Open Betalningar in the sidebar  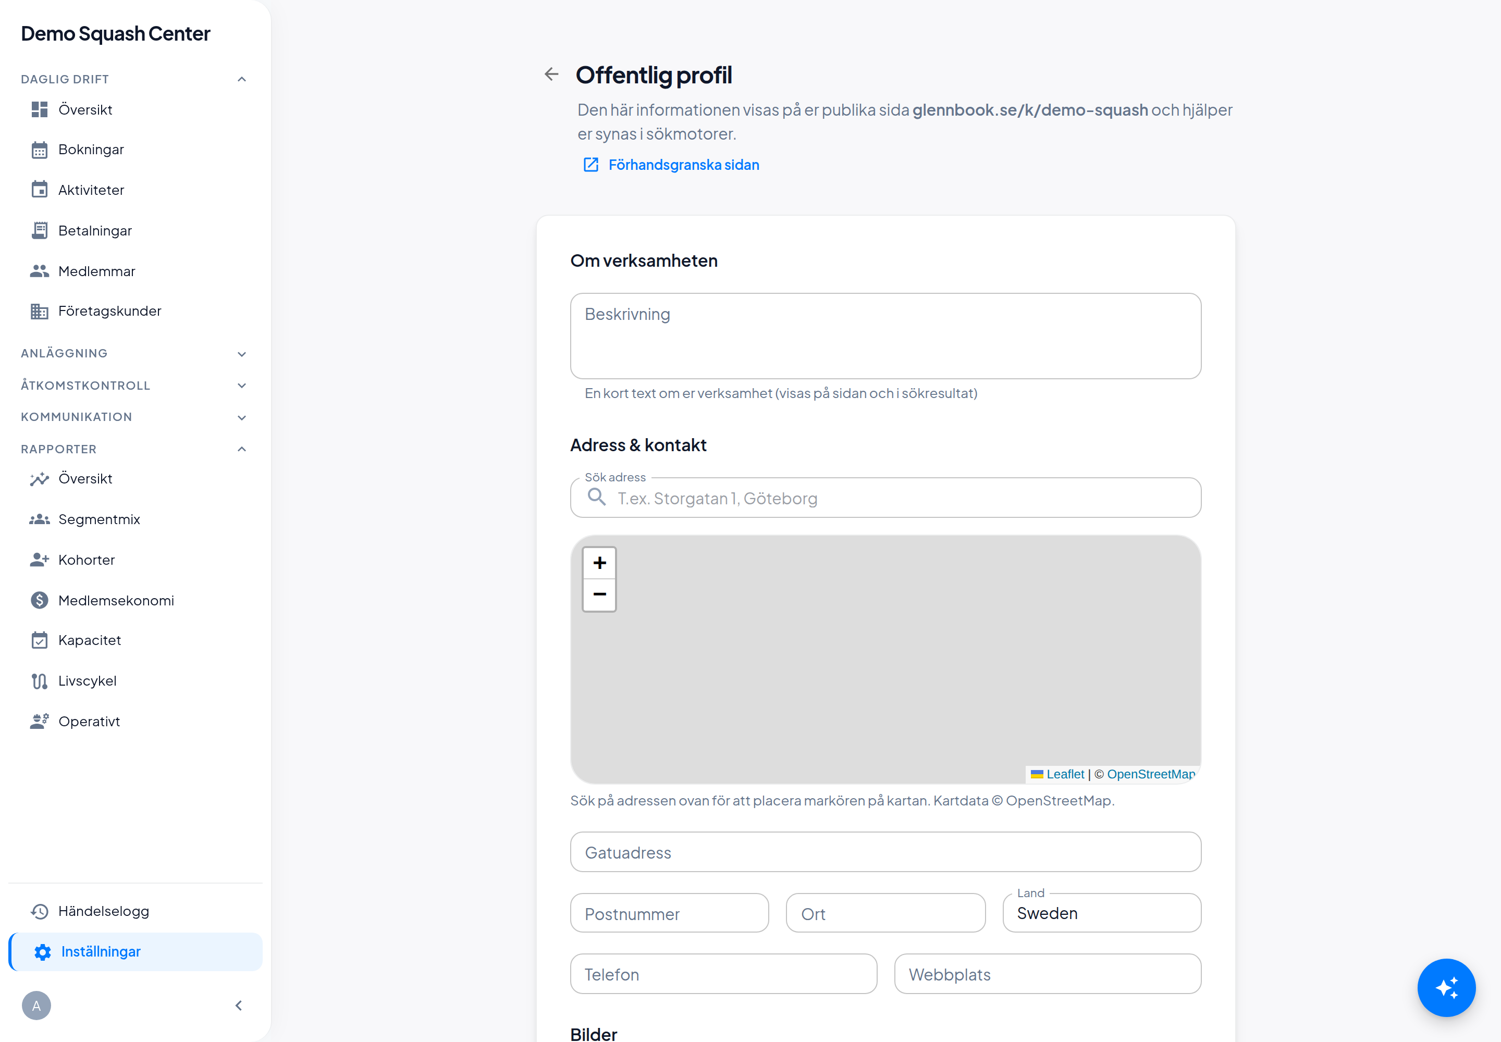pyautogui.click(x=135, y=230)
